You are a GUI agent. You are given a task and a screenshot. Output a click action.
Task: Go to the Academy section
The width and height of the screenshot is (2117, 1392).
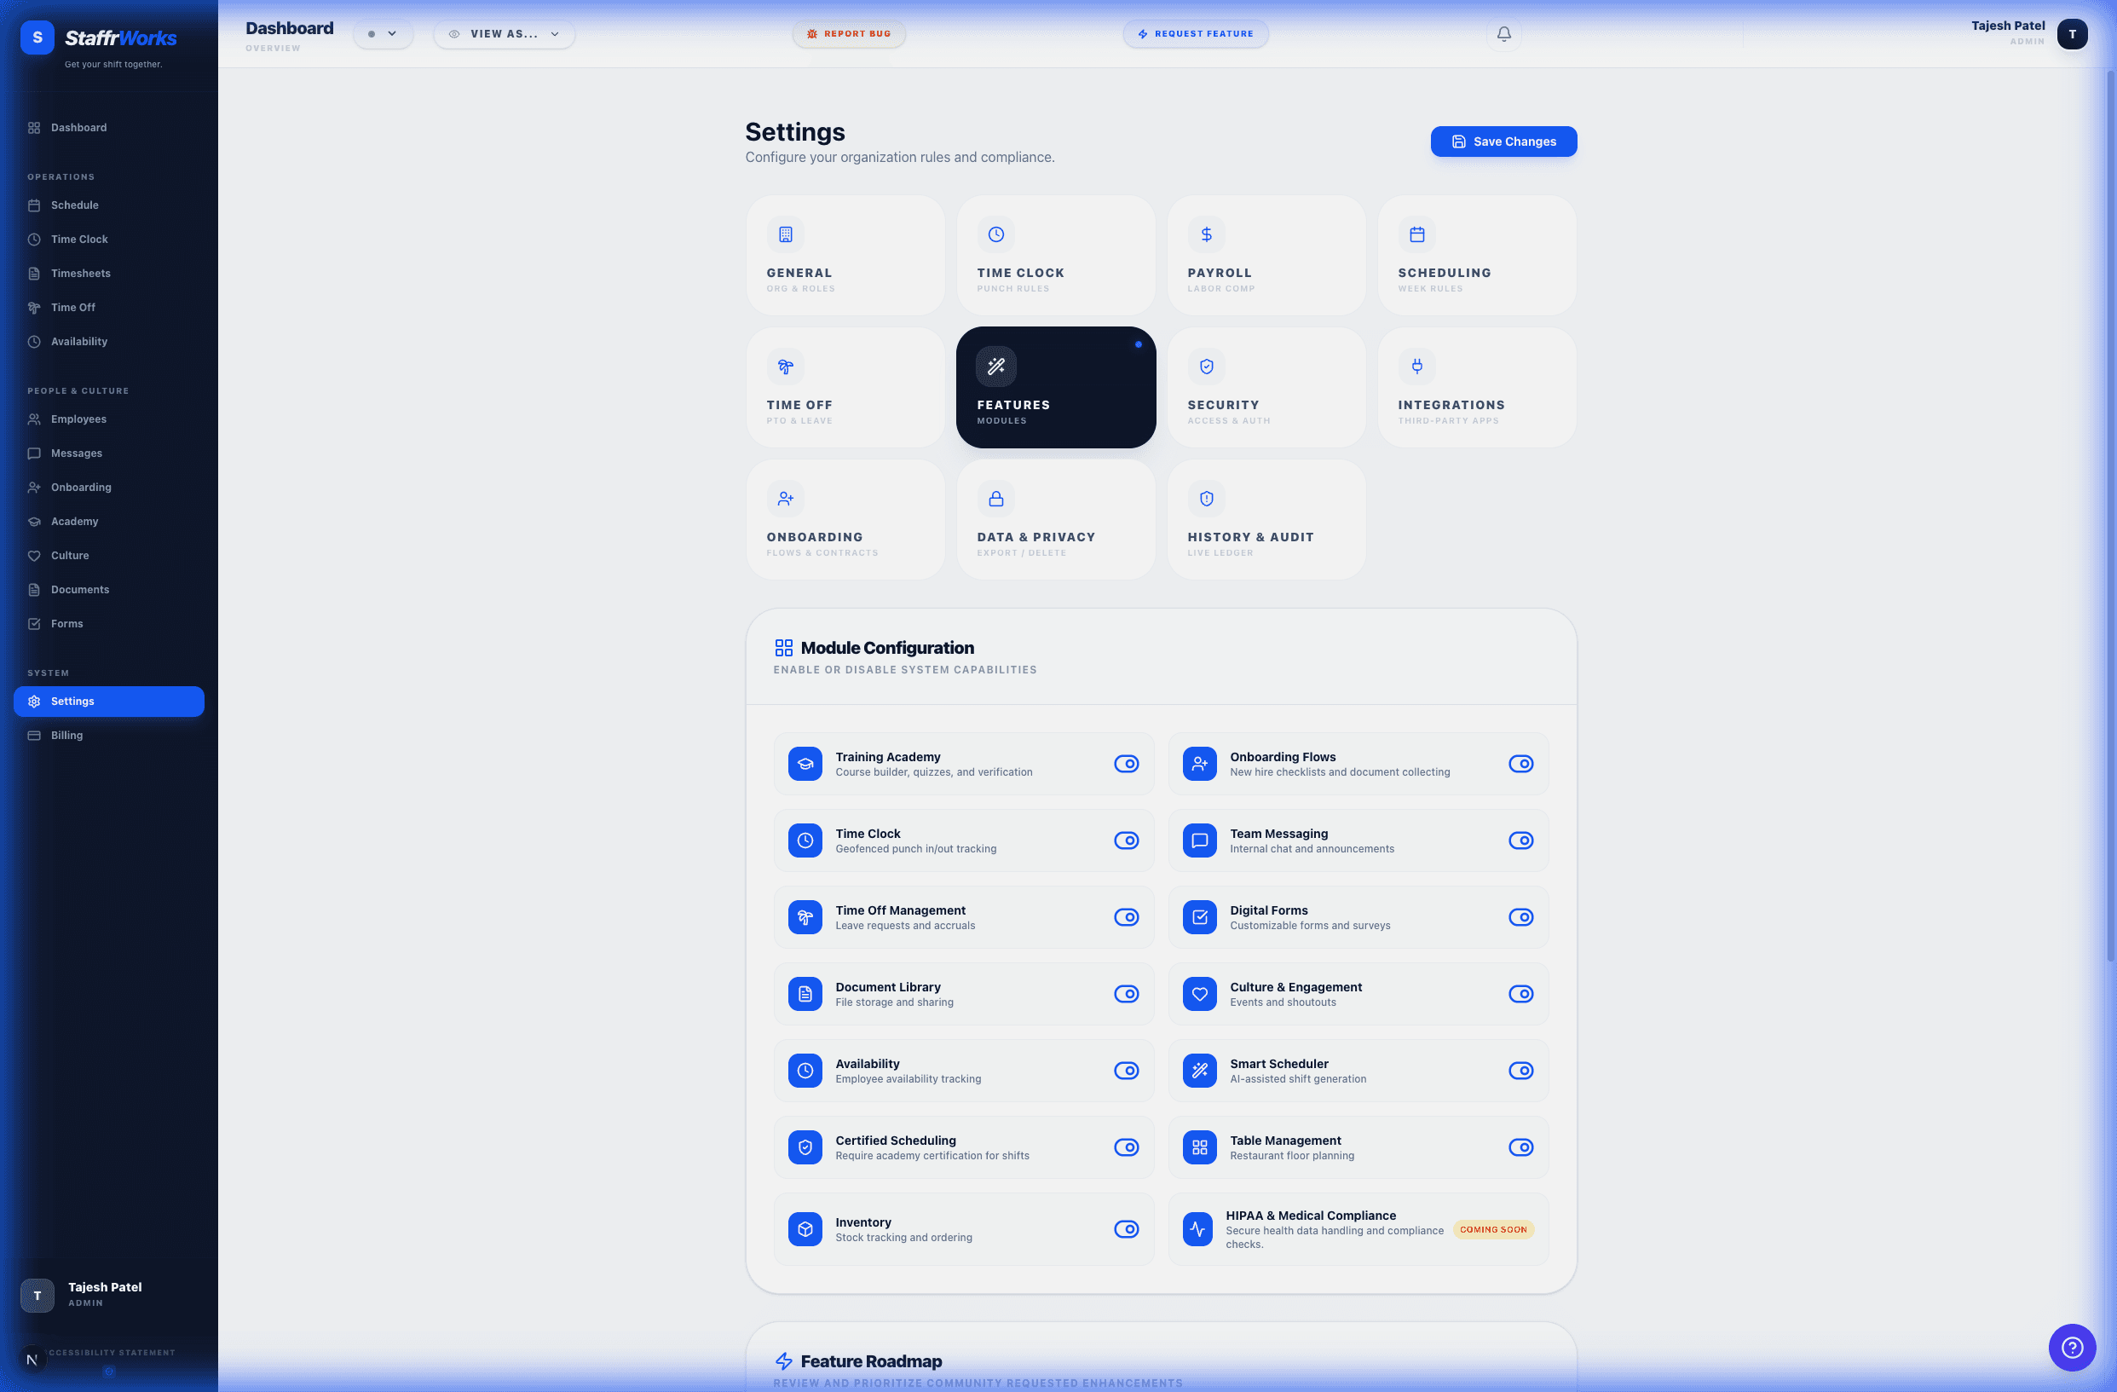pyautogui.click(x=74, y=521)
